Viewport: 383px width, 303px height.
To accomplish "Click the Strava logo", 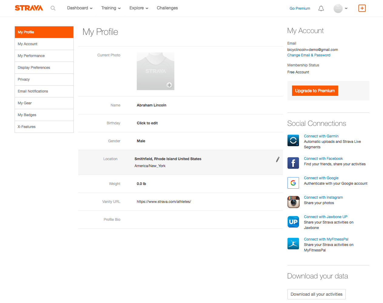I will coord(29,8).
